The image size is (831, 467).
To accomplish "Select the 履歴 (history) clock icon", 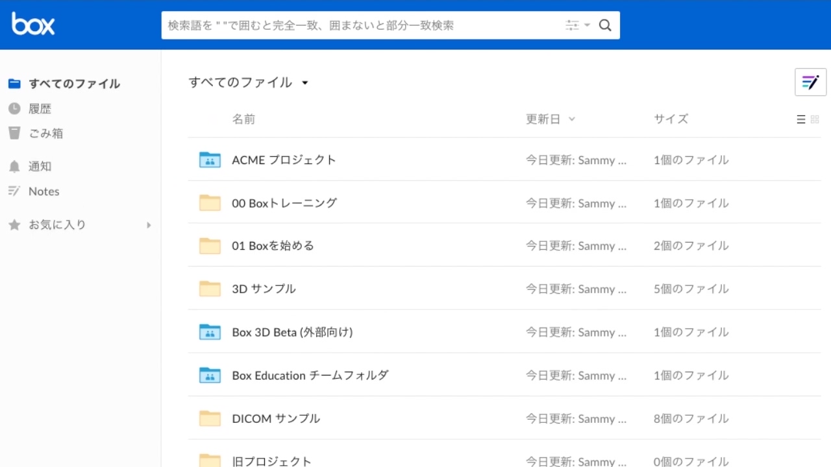I will [x=14, y=108].
